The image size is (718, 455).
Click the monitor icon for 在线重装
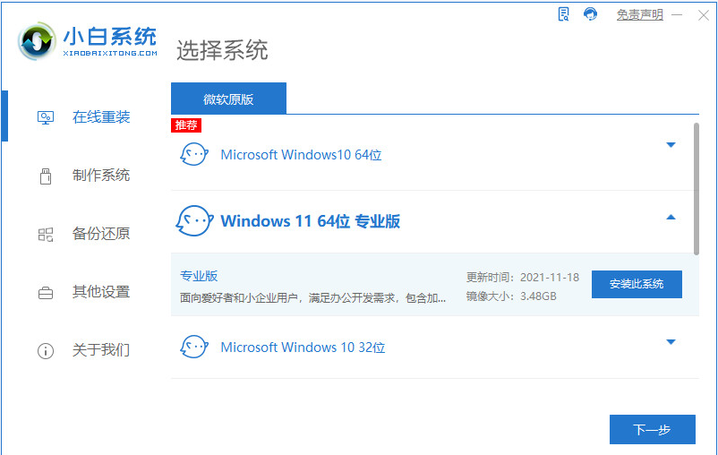tap(46, 117)
